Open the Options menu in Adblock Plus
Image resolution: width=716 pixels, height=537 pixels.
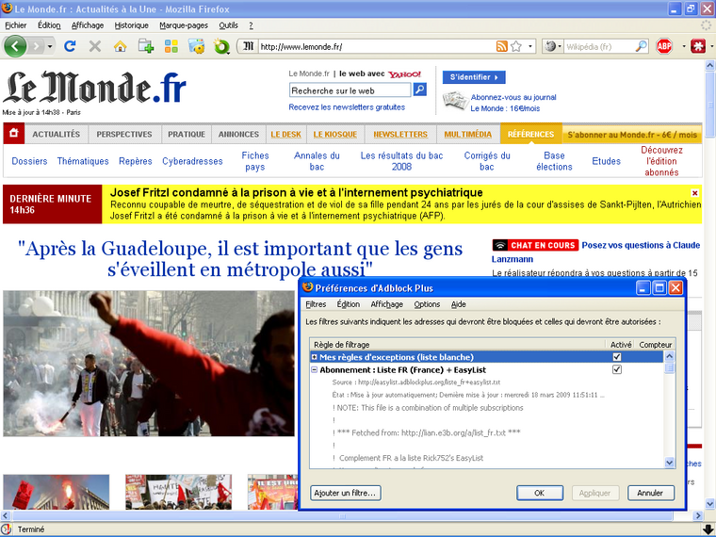coord(427,304)
